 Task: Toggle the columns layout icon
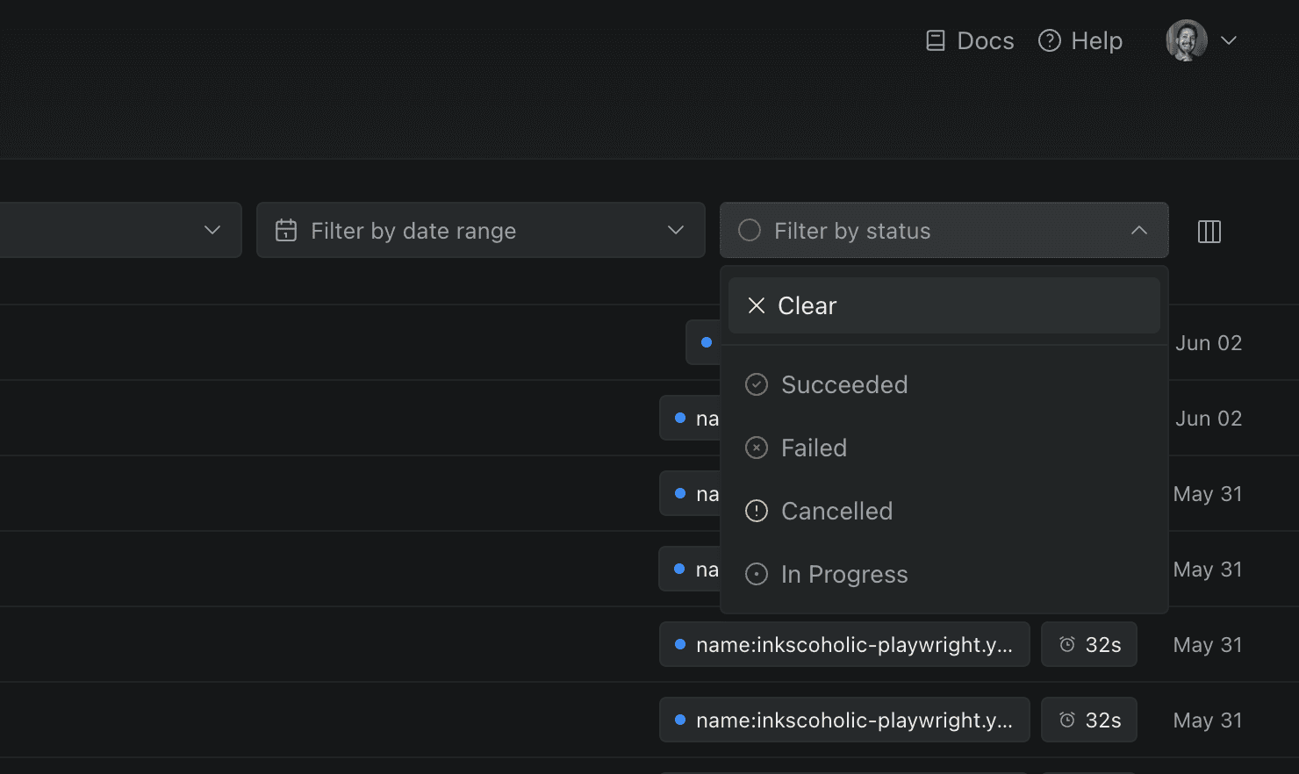pyautogui.click(x=1209, y=232)
